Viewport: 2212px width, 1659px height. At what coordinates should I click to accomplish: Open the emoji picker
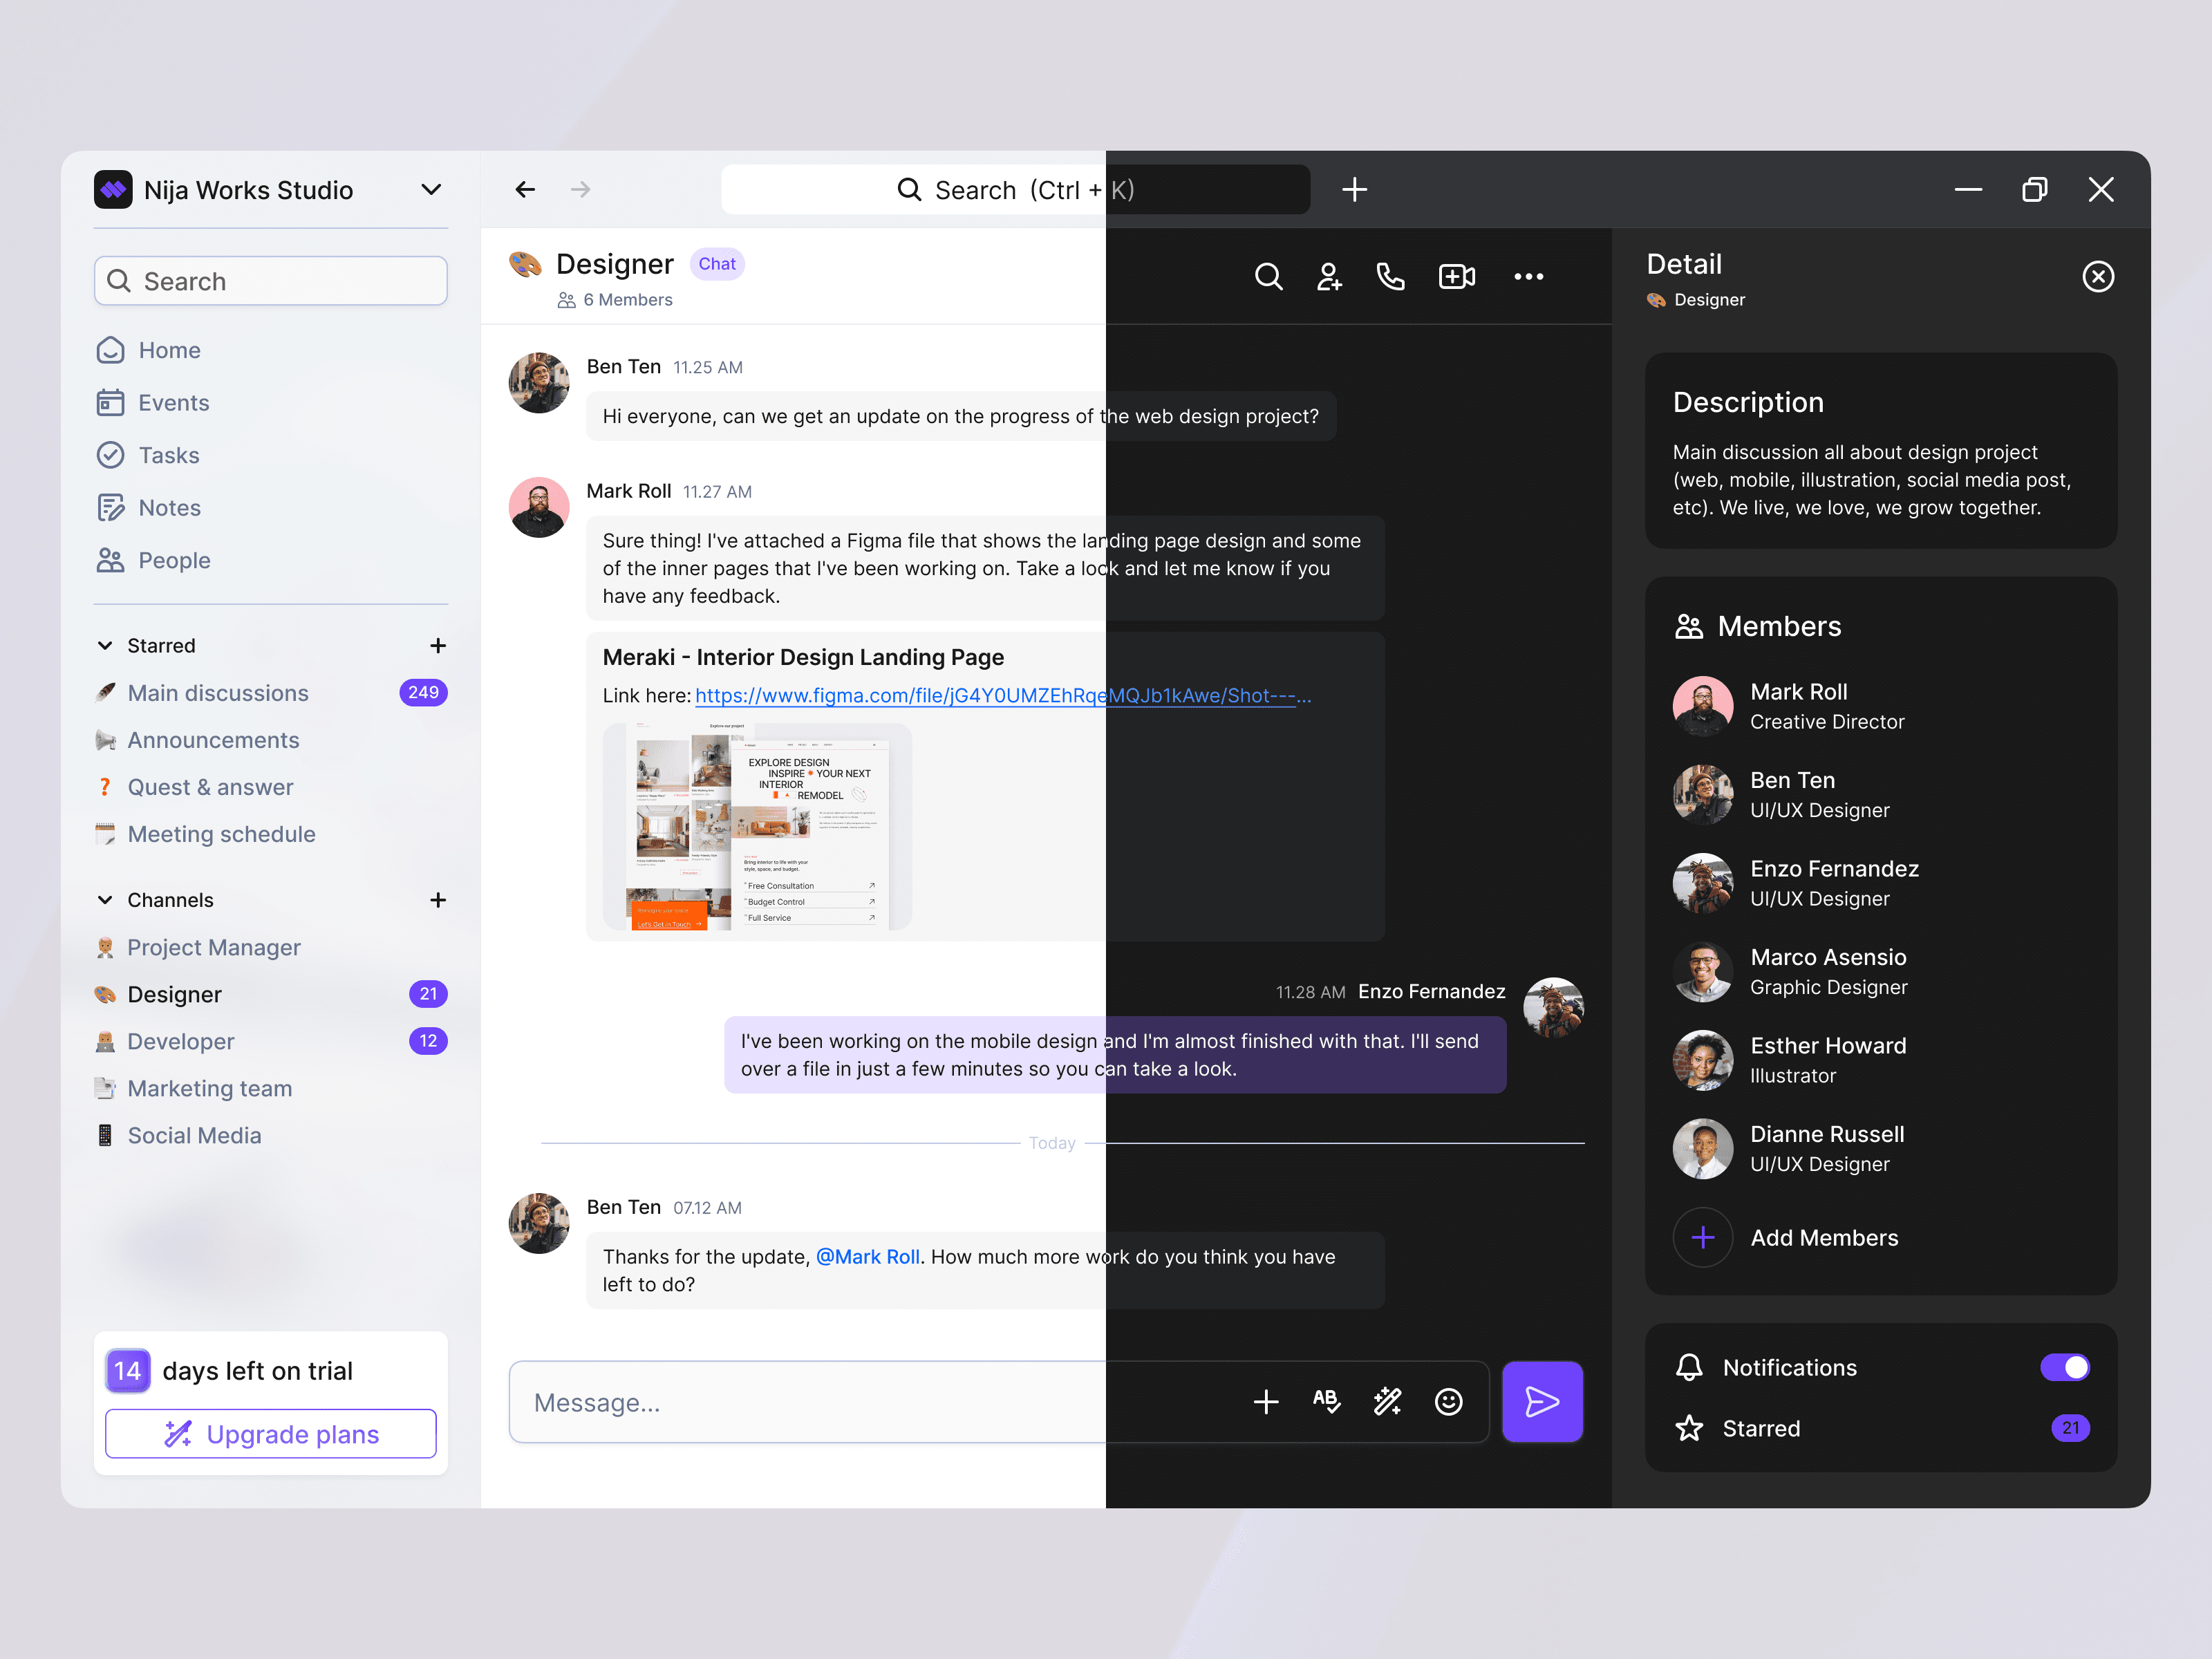(1449, 1402)
